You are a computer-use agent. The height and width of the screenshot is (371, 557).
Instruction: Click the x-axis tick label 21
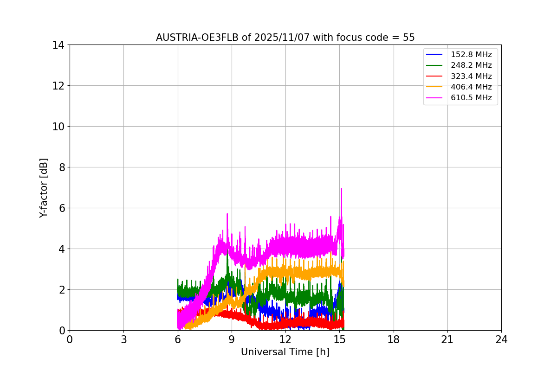(447, 340)
